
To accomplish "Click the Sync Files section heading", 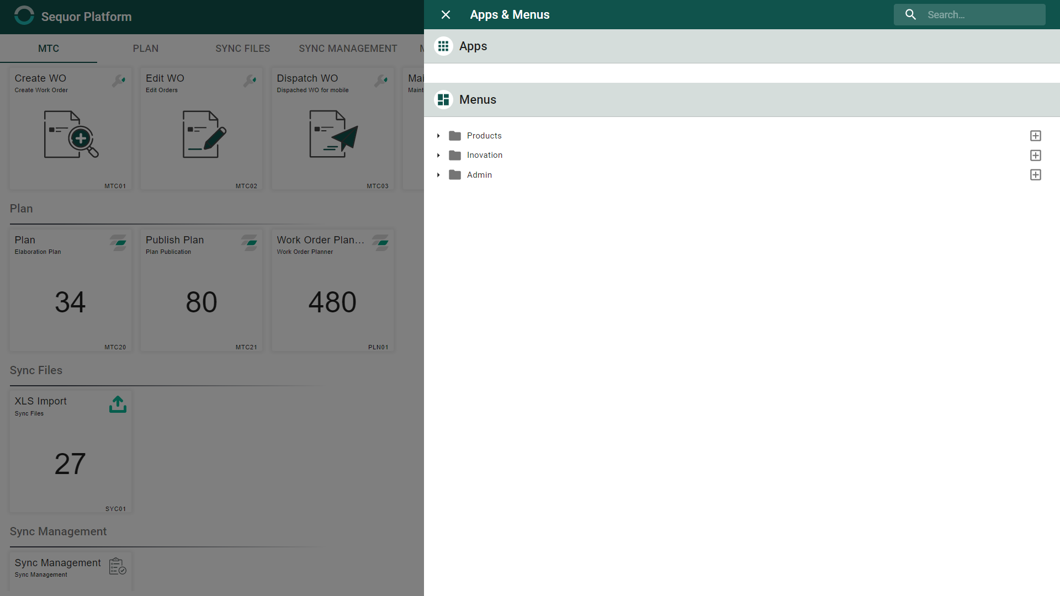I will point(36,370).
